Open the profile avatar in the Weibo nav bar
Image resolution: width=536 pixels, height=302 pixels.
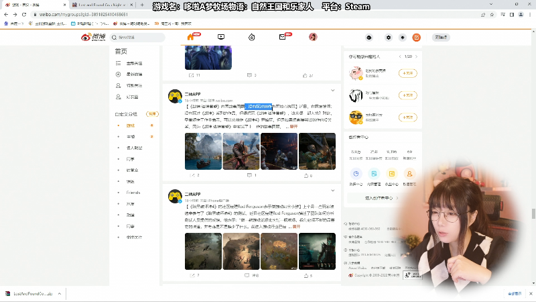click(x=313, y=37)
